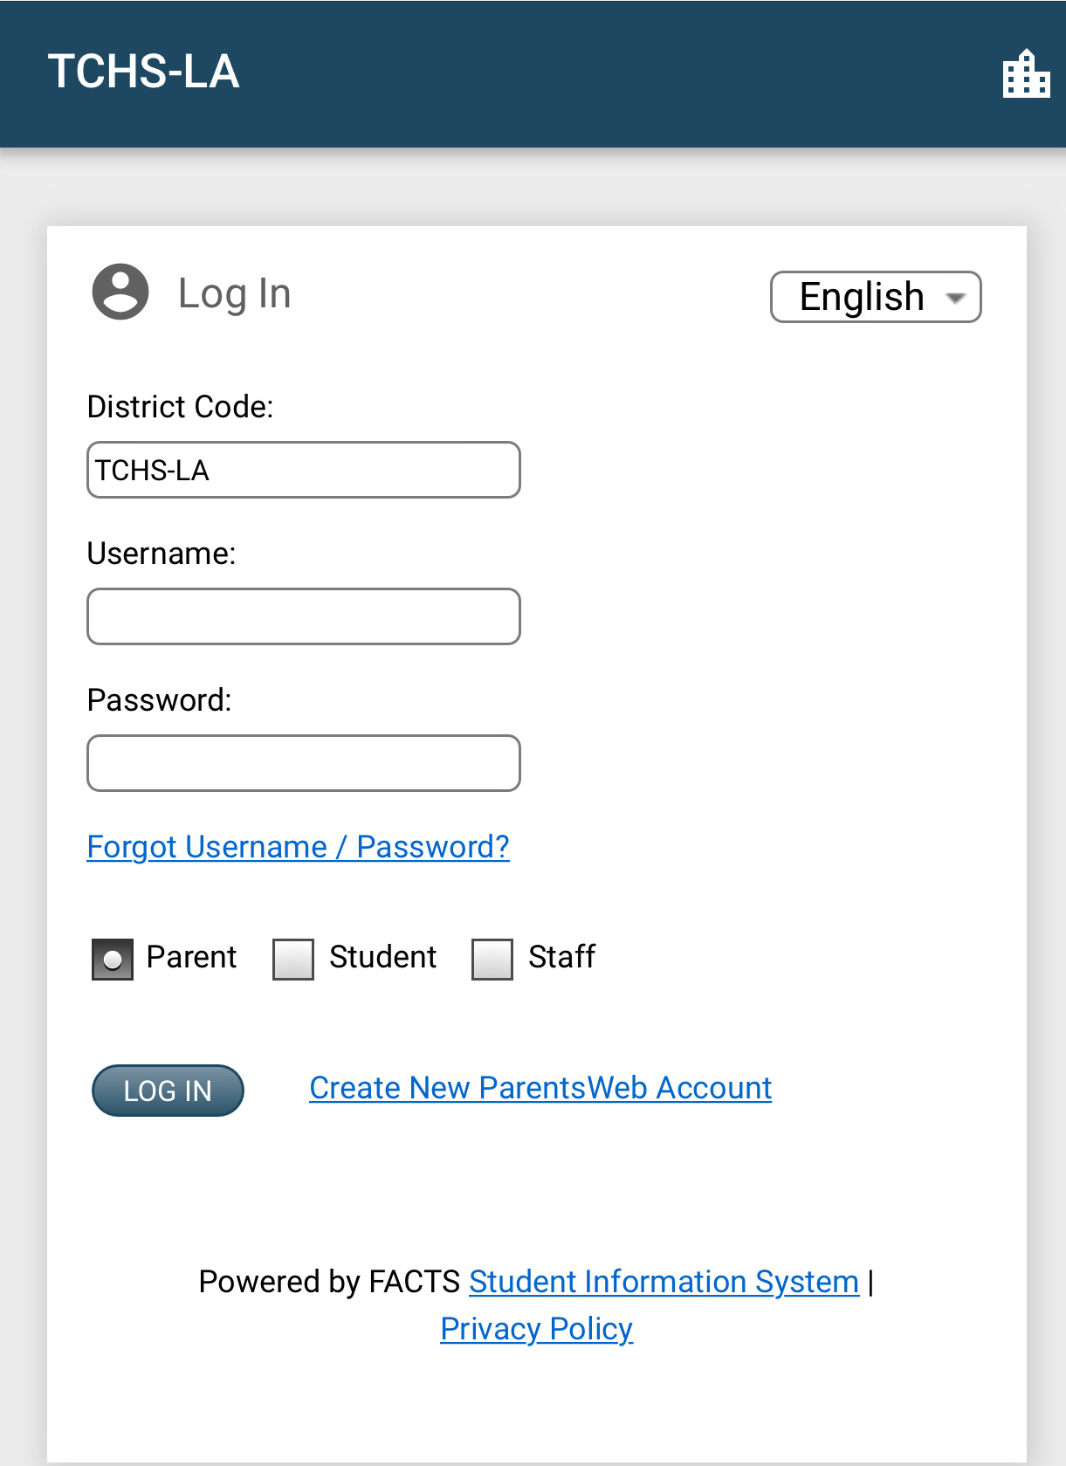Click the arrow on the language selector

(956, 298)
